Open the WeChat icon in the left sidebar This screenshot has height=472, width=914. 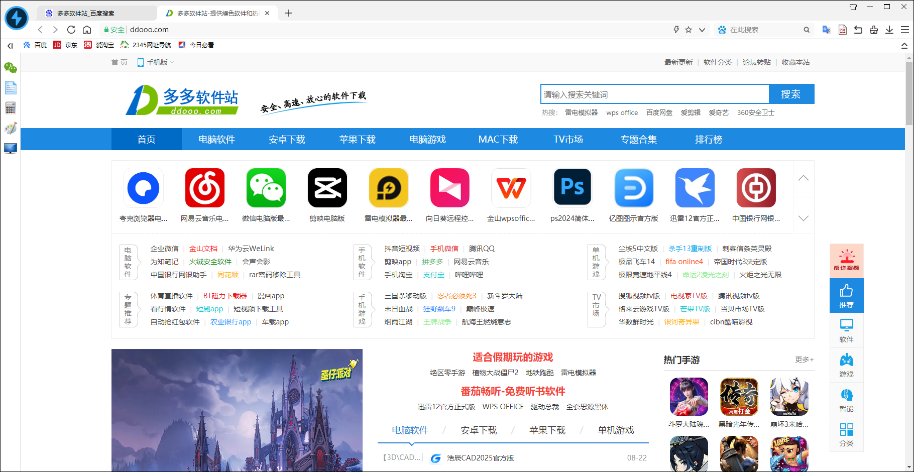click(11, 68)
